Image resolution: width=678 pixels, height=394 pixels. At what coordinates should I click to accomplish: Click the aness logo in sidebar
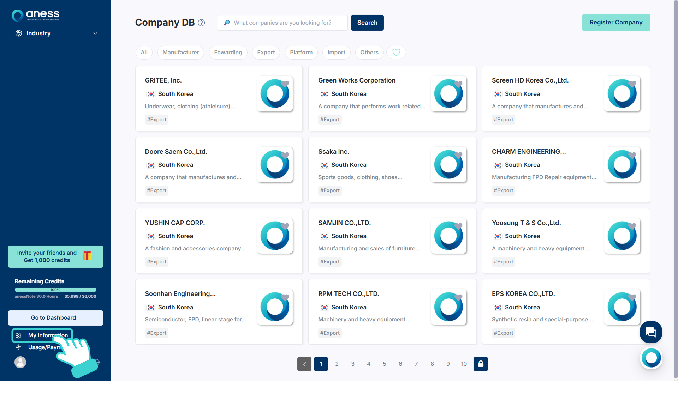point(35,15)
